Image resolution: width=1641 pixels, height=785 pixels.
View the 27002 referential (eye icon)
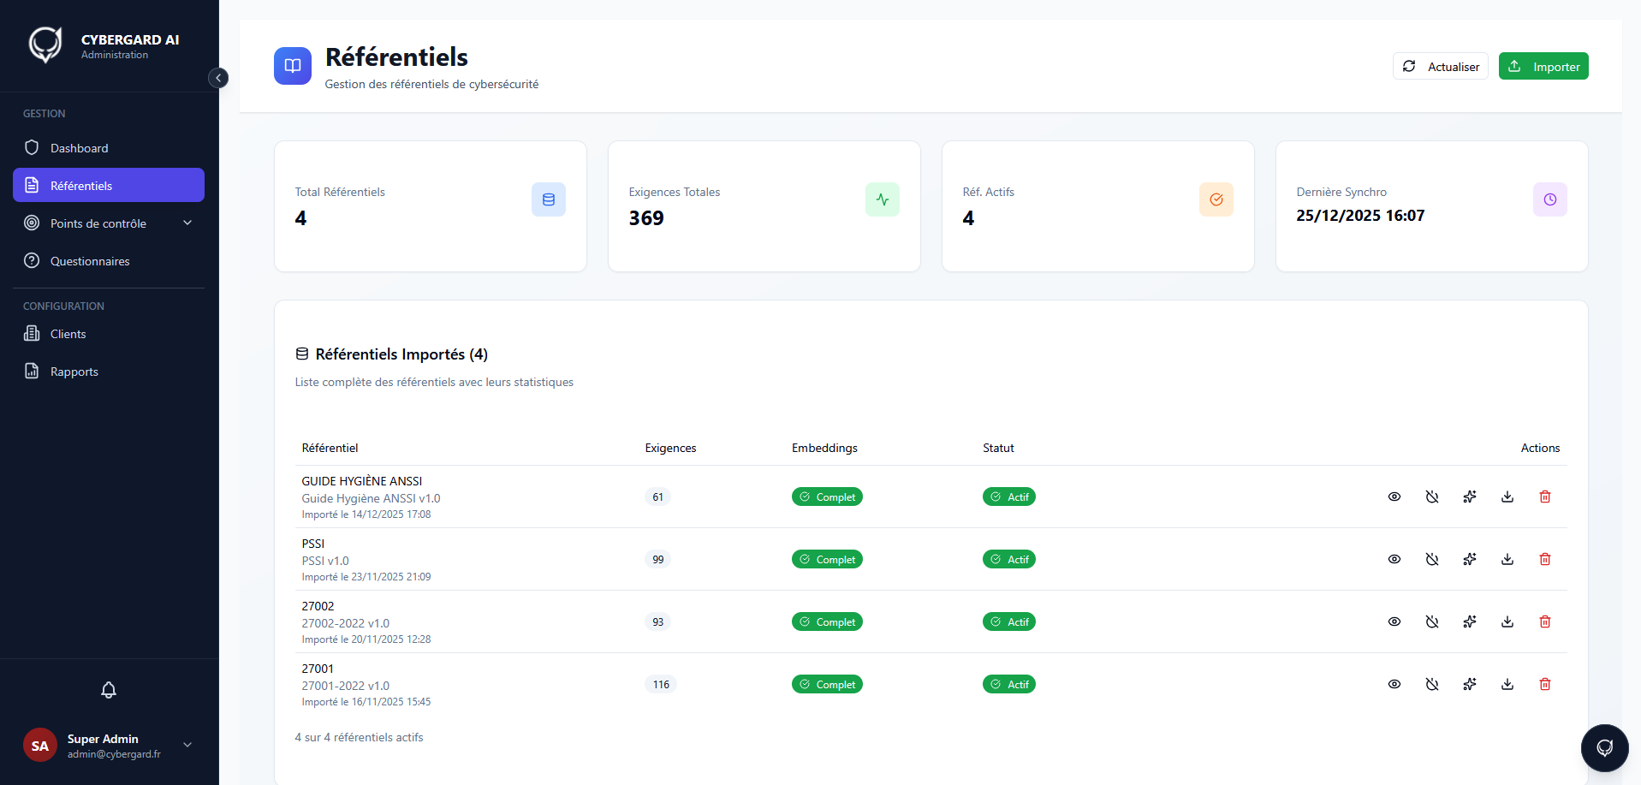(1394, 621)
